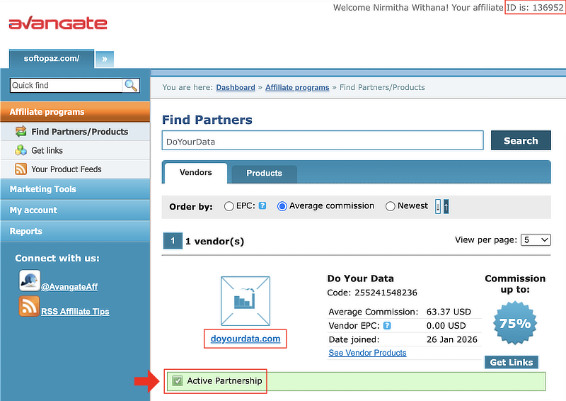This screenshot has height=401, width=566.
Task: Click the Avangate logo
Action: [x=58, y=24]
